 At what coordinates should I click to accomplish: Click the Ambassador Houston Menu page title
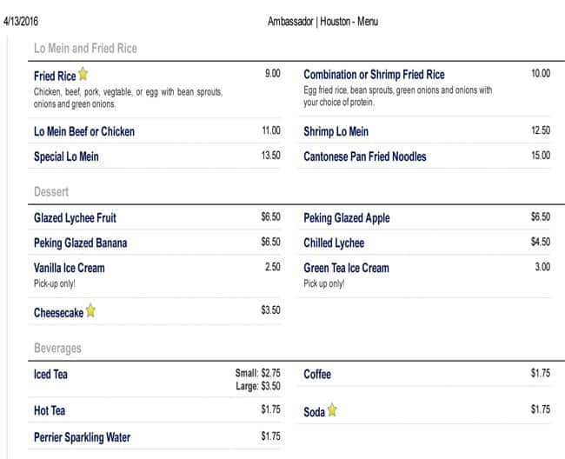[x=323, y=22]
